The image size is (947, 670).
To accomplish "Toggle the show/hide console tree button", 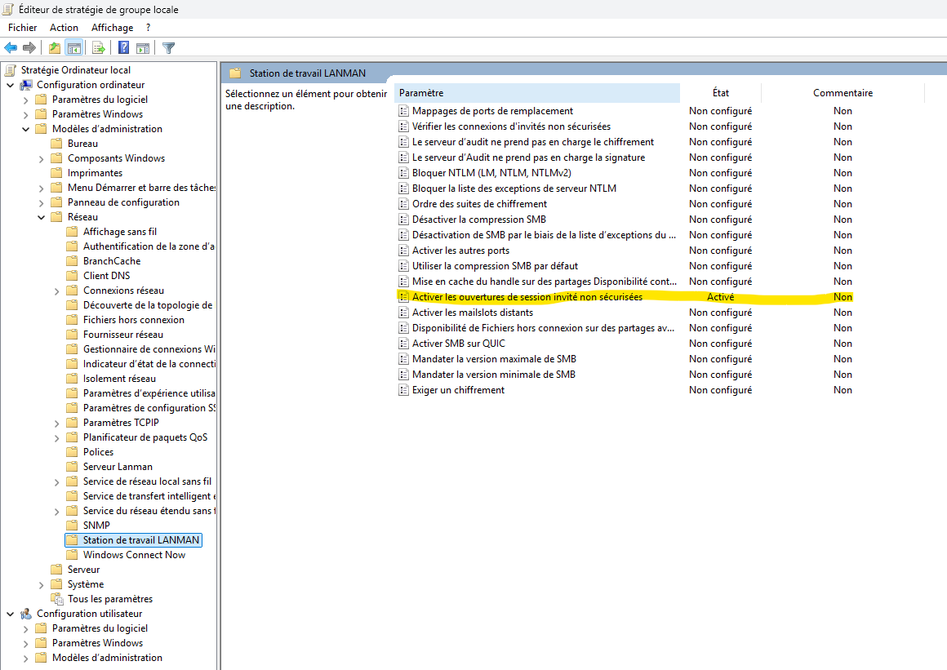I will pos(73,47).
